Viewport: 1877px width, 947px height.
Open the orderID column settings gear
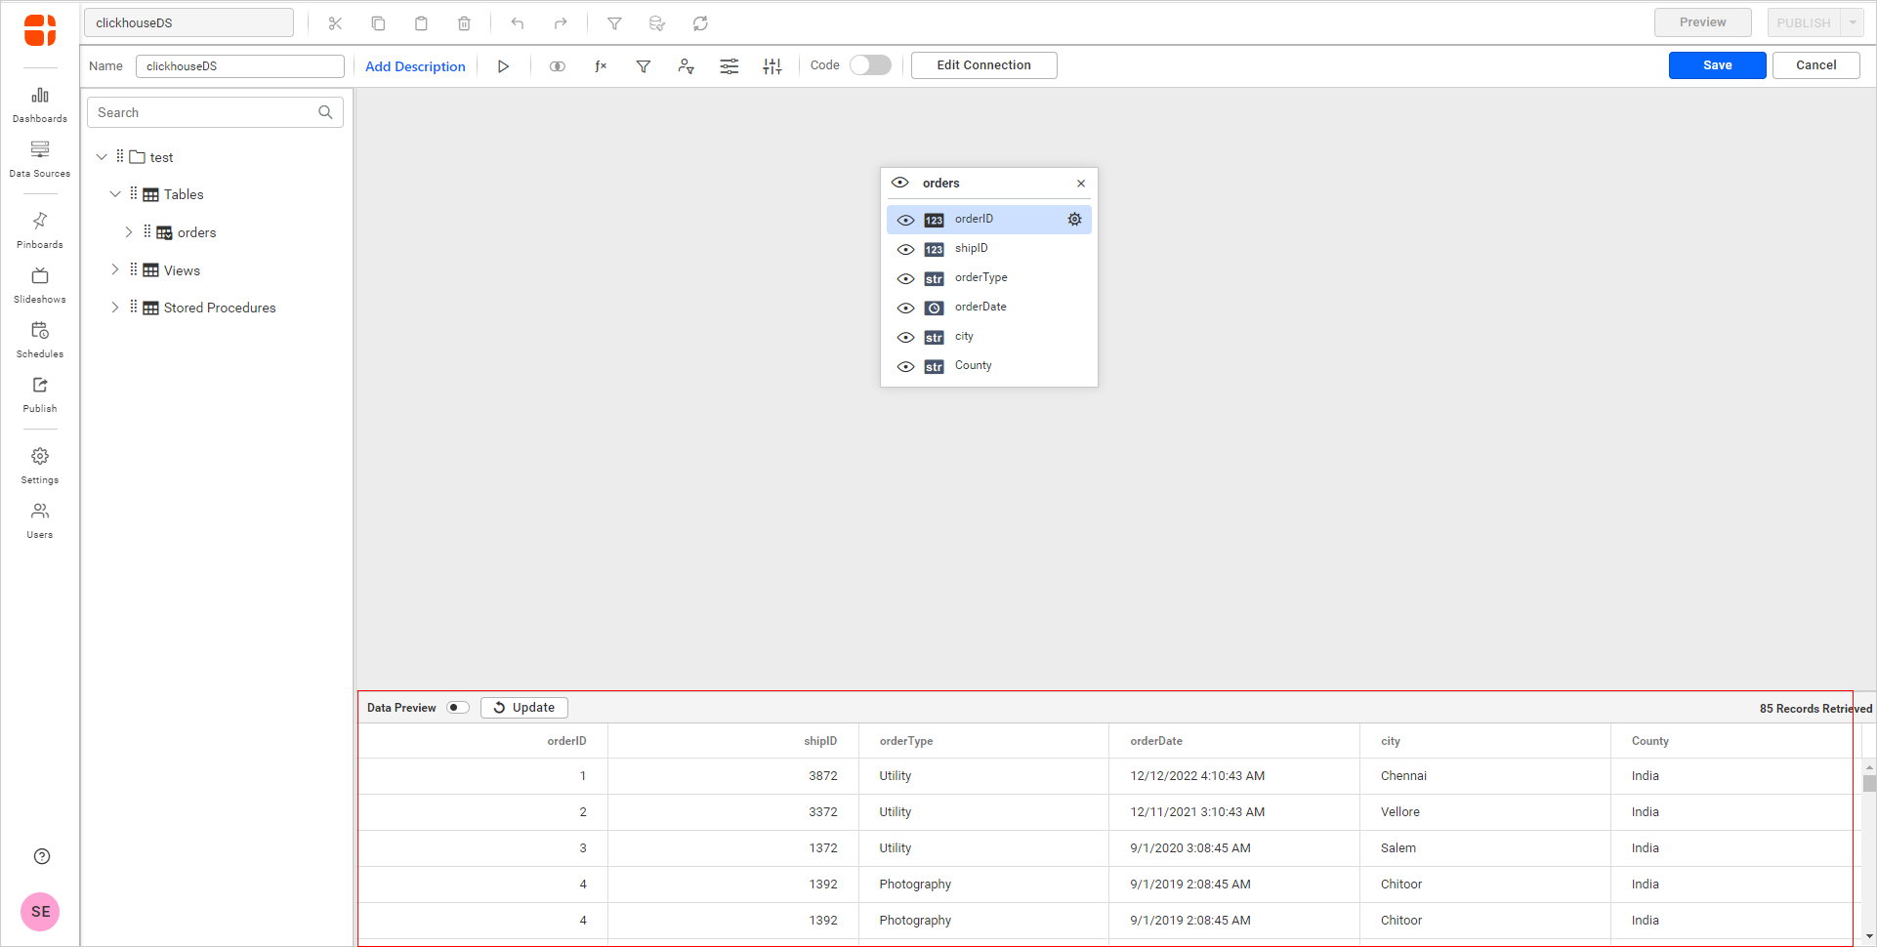coord(1074,220)
